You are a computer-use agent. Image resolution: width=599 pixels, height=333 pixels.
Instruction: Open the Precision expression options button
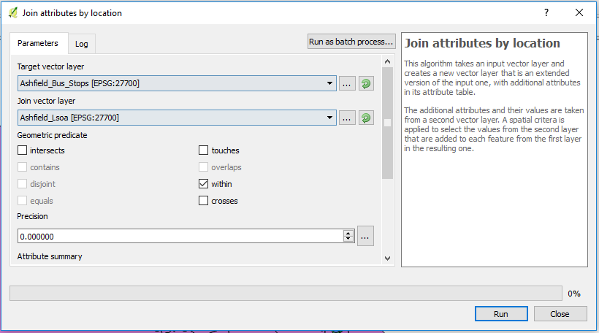click(365, 237)
